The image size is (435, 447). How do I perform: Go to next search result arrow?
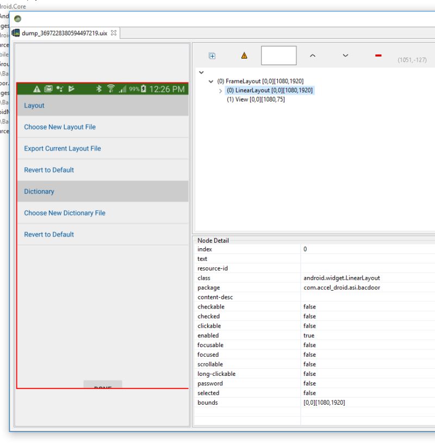click(x=345, y=55)
